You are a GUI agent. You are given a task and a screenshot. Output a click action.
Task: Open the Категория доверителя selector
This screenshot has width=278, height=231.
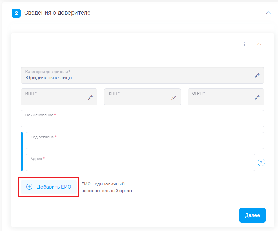click(x=137, y=75)
